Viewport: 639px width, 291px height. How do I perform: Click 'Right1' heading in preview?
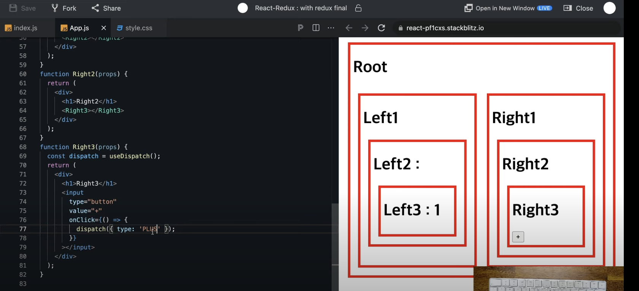coord(514,118)
